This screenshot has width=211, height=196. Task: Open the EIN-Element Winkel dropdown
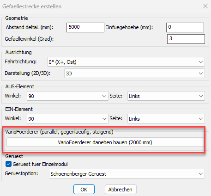[67, 119]
